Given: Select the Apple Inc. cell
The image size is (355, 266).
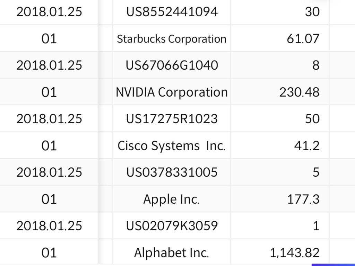Looking at the screenshot, I should [x=172, y=199].
